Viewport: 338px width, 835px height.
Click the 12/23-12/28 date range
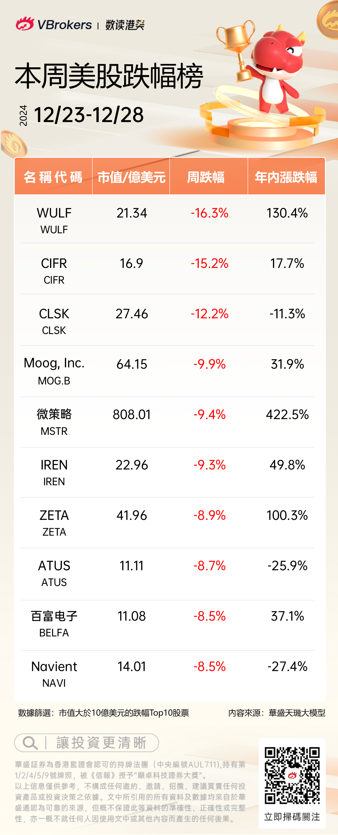(89, 115)
